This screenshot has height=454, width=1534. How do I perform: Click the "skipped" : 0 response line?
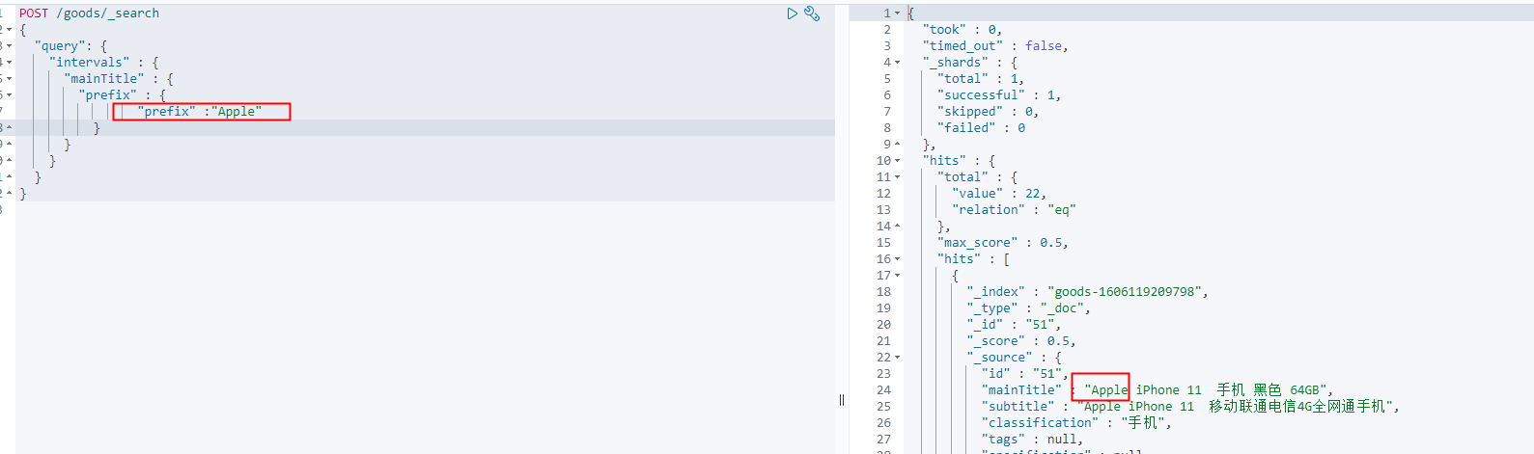(989, 112)
